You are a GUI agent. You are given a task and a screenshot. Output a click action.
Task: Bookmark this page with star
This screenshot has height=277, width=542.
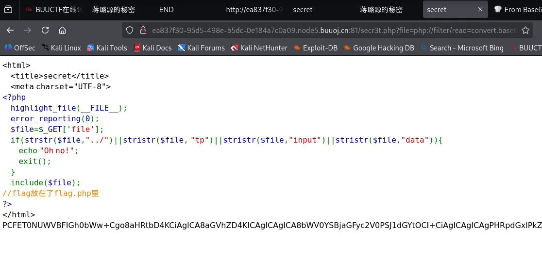point(525,31)
